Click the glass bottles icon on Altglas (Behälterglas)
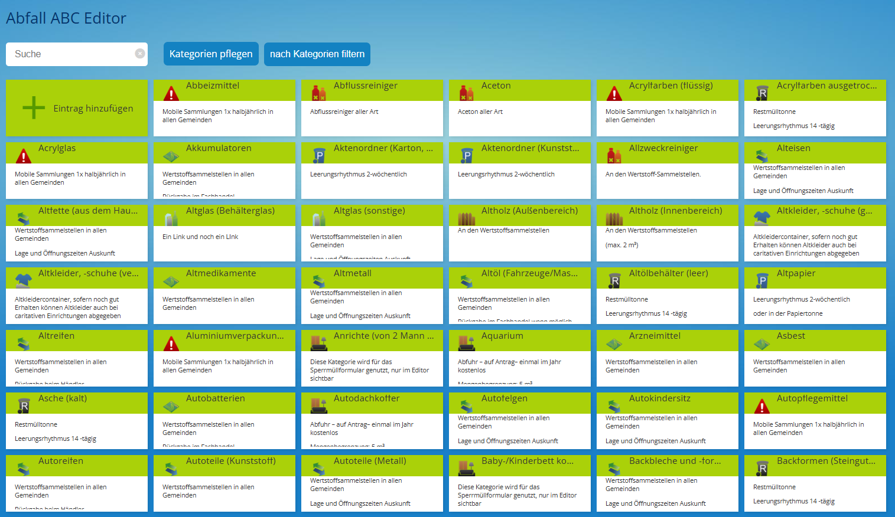This screenshot has height=517, width=895. pos(171,218)
